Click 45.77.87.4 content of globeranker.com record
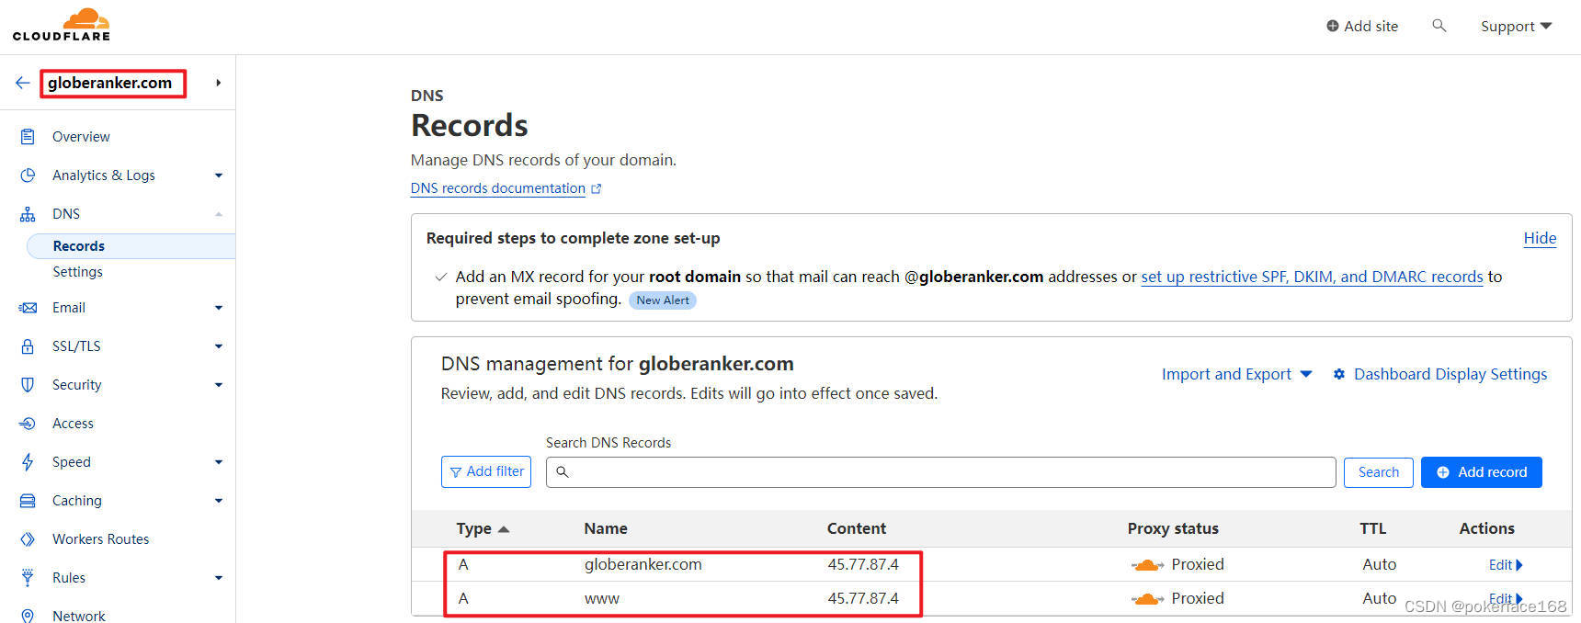Screen dimensions: 1581x623 click(x=863, y=564)
